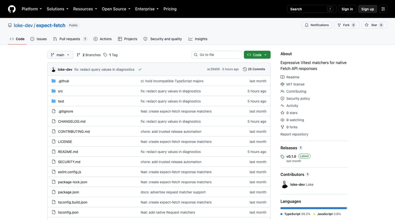Click the green check status icon on the latest commit

coord(140,69)
